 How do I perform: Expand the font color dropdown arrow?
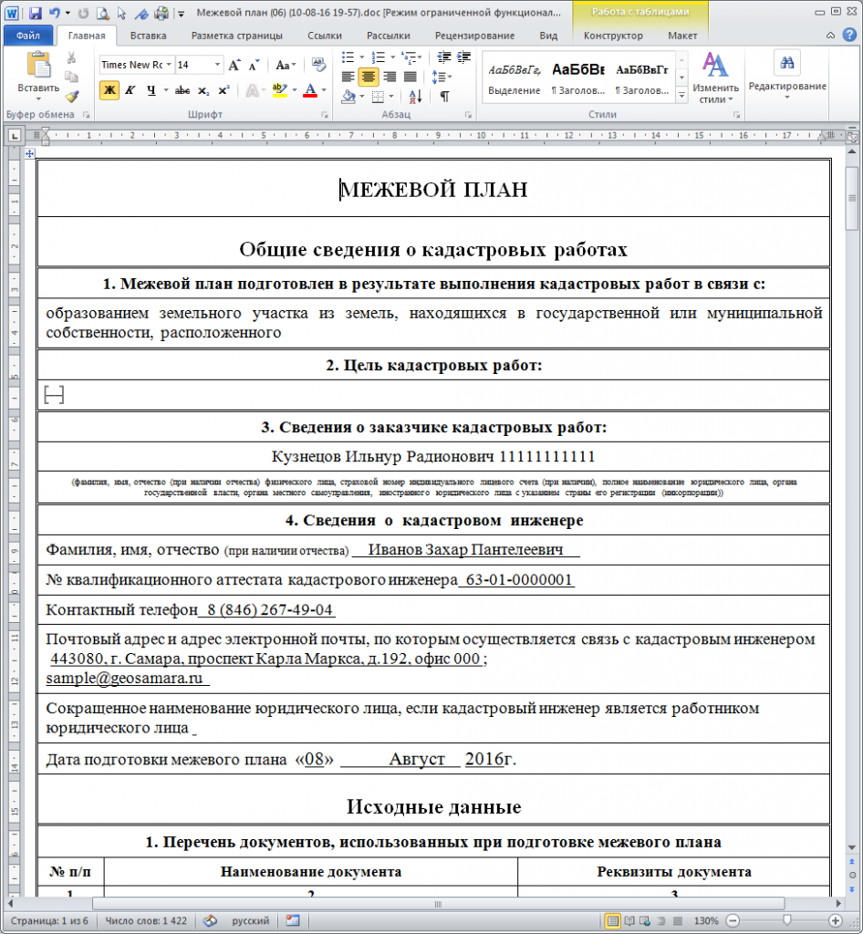click(x=324, y=90)
